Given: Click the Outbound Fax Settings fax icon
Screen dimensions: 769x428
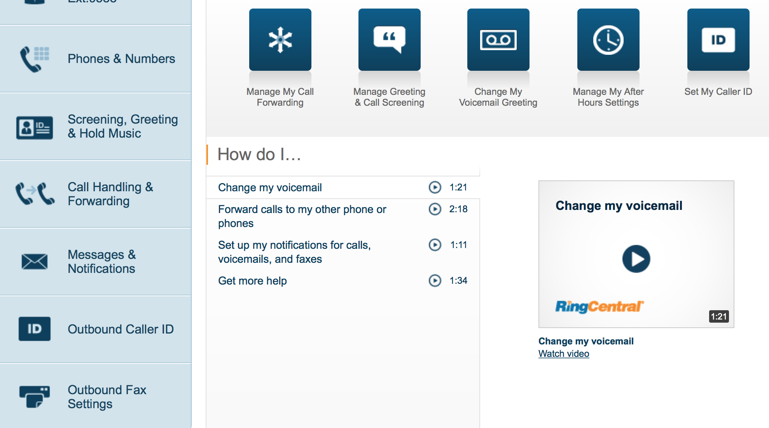Looking at the screenshot, I should (x=34, y=397).
